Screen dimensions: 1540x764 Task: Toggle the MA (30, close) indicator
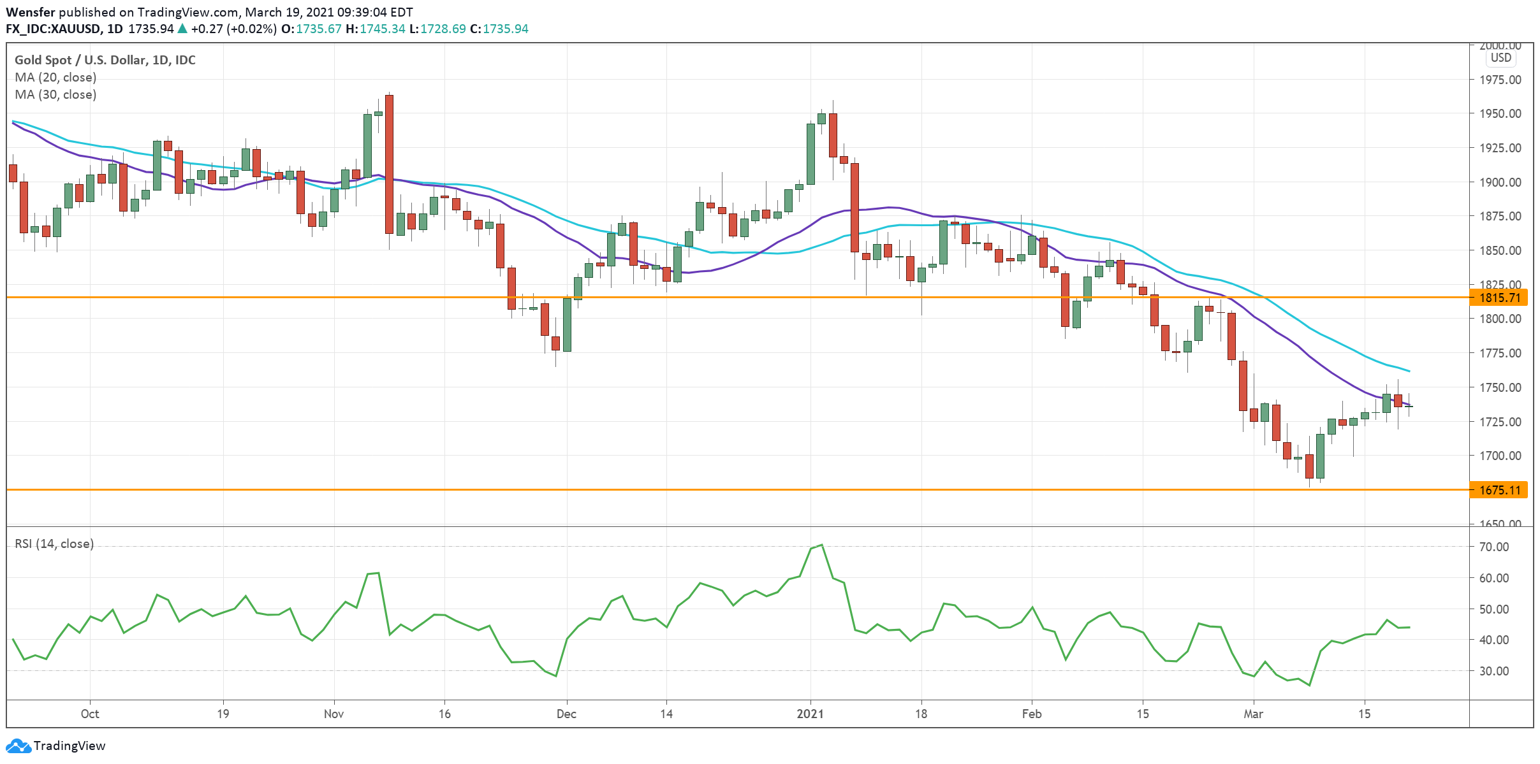[x=55, y=95]
